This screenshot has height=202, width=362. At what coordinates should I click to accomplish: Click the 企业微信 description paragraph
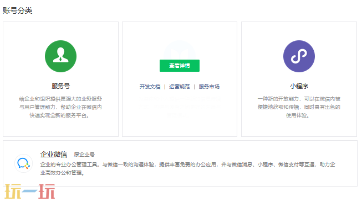[187, 168]
